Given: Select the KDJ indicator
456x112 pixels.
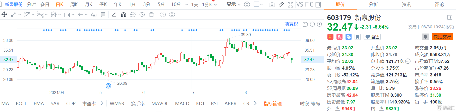Looking at the screenshot, I should point(200,103).
